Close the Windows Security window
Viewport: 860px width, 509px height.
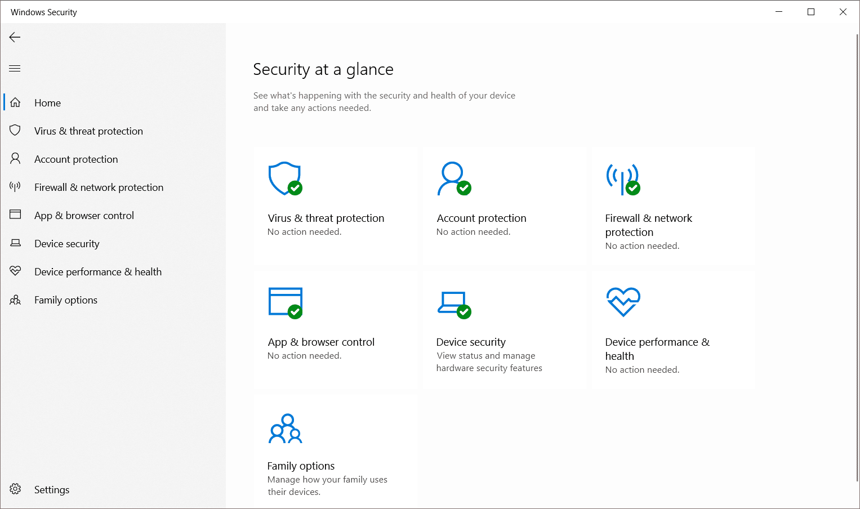click(843, 12)
